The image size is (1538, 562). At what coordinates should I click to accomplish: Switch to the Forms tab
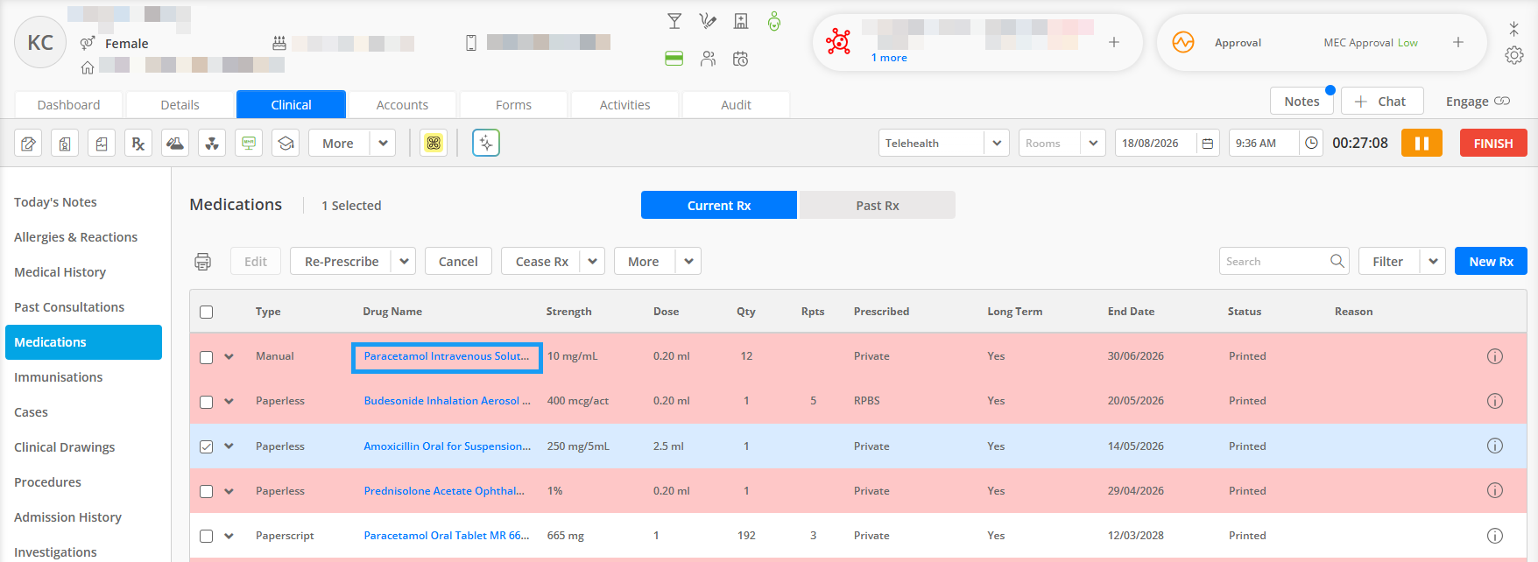click(514, 104)
